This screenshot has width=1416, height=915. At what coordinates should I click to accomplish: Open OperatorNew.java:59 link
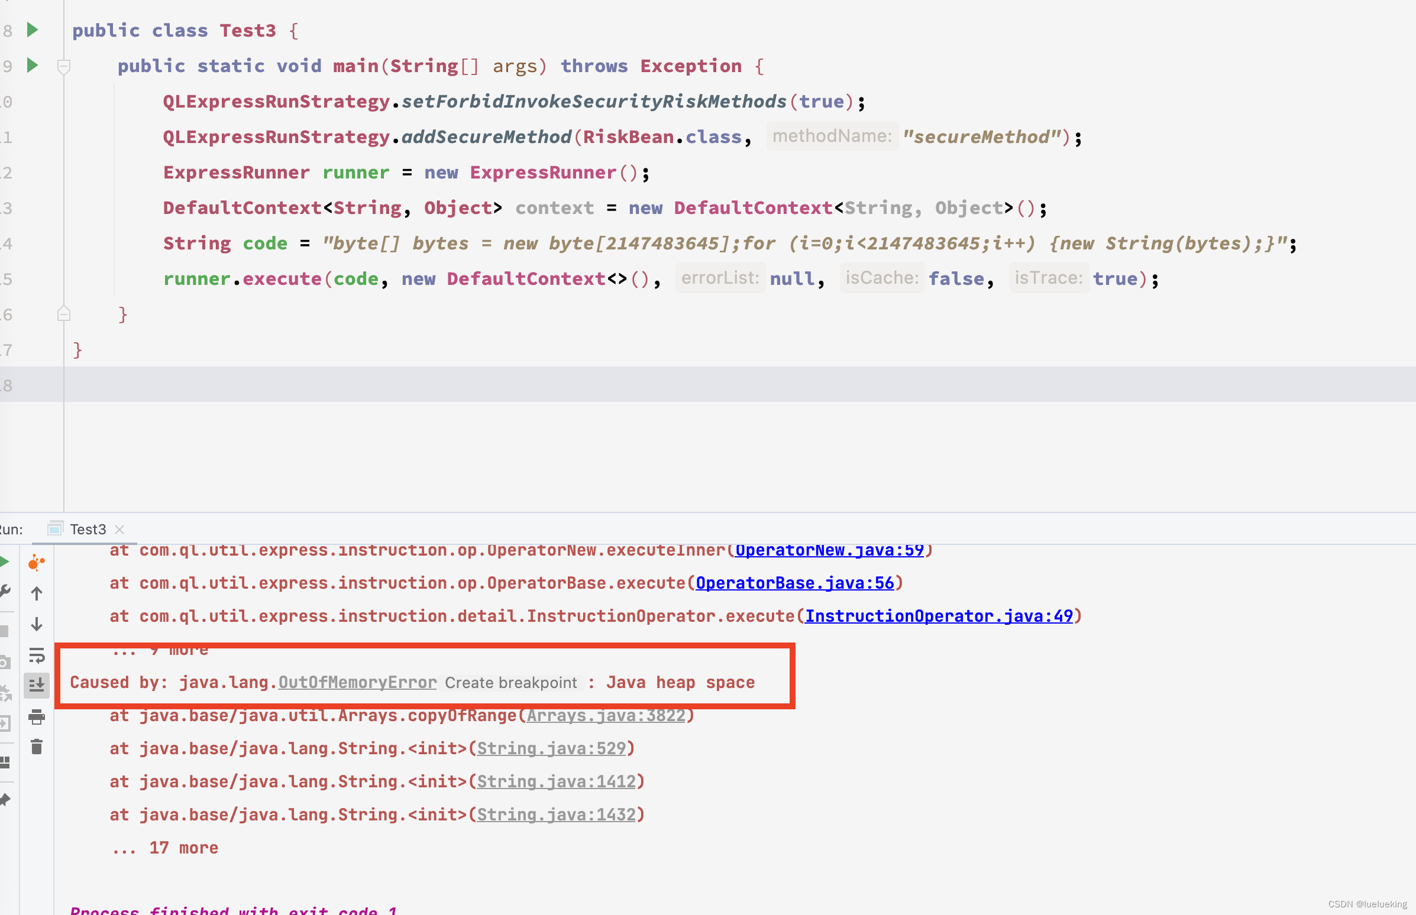(829, 550)
